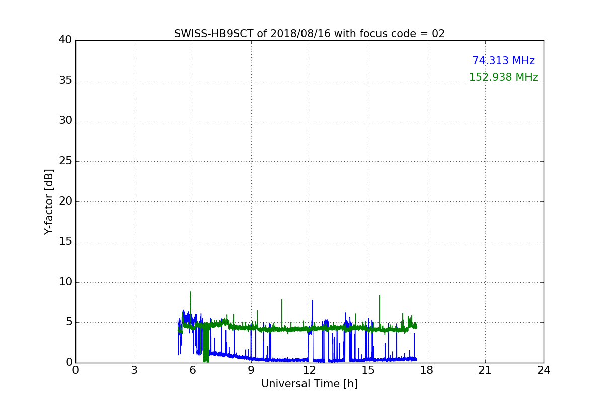
Task: Click the y-axis tick value 15
Action: pyautogui.click(x=65, y=242)
